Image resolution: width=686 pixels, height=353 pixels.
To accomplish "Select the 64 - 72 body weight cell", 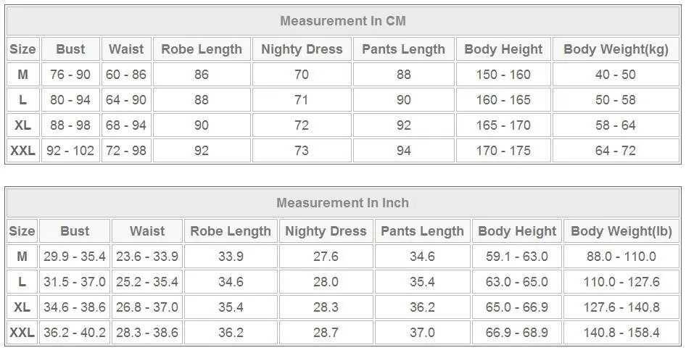I will pyautogui.click(x=616, y=151).
